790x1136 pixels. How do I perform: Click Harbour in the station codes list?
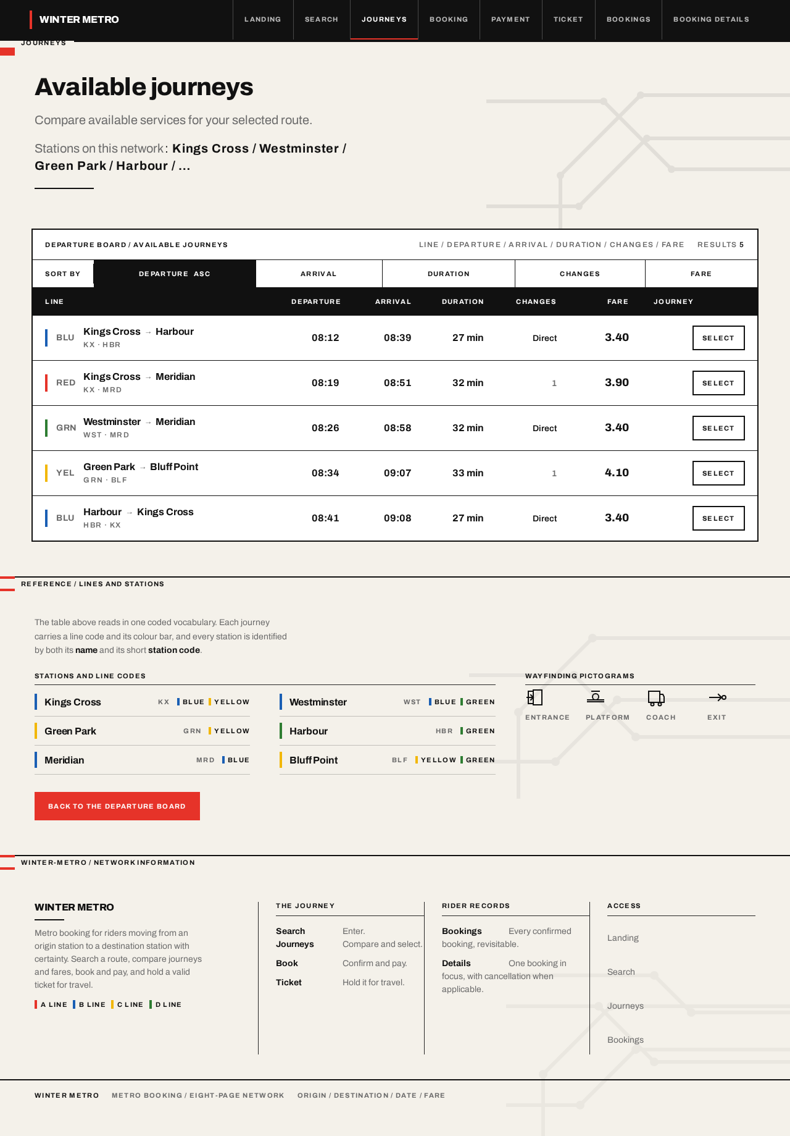click(388, 731)
